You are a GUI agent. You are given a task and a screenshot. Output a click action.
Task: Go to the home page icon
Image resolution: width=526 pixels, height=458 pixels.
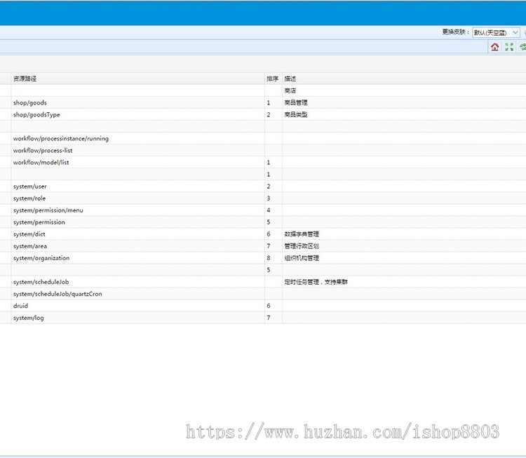pyautogui.click(x=495, y=47)
